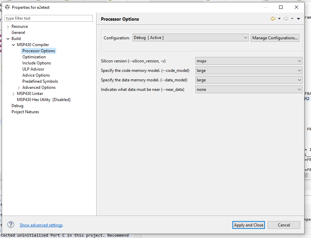Click the Manage Configurations button

(x=275, y=38)
